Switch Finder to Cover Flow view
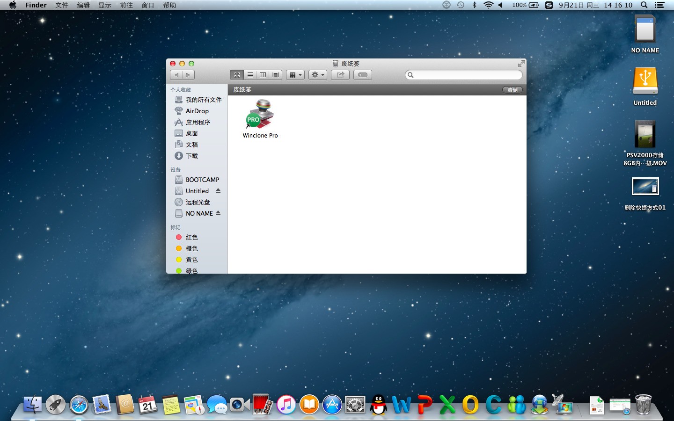This screenshot has height=421, width=674. 275,75
